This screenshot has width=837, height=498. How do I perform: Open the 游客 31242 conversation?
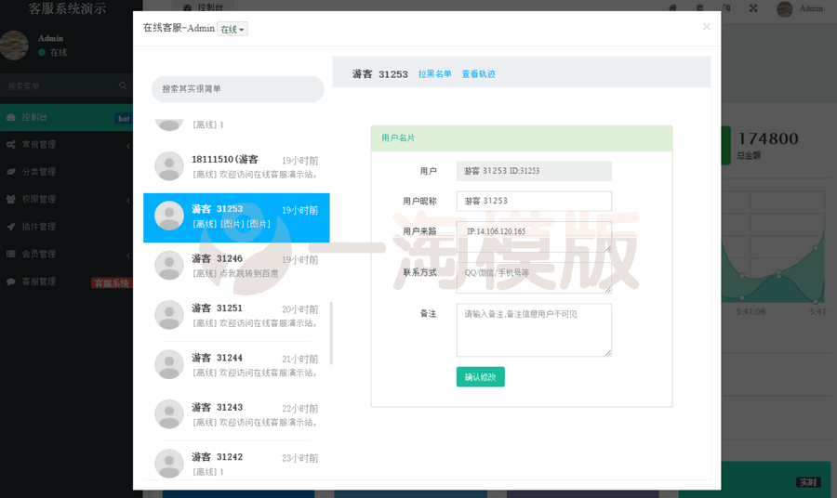click(x=236, y=464)
